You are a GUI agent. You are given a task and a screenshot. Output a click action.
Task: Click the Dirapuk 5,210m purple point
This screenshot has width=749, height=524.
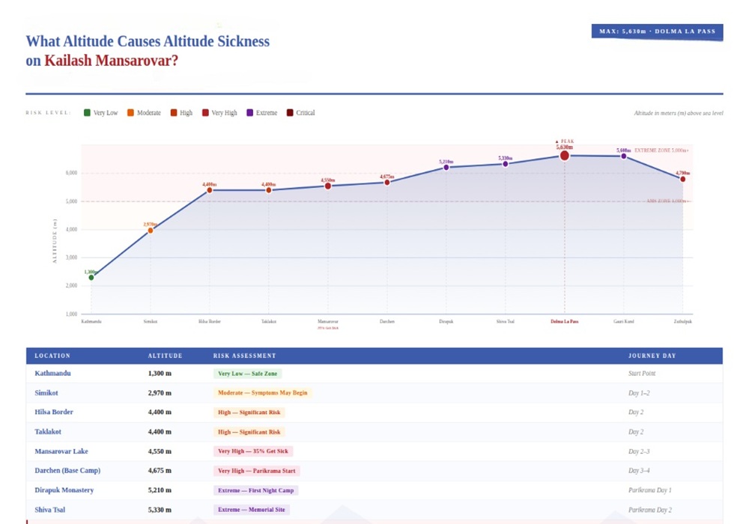446,168
